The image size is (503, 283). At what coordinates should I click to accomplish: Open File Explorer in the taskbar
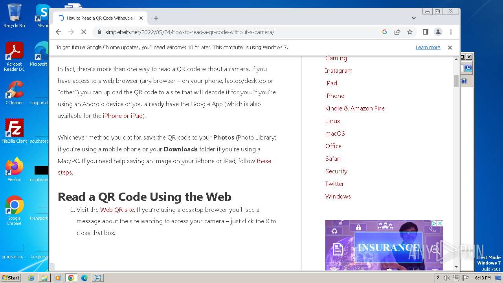pos(44,278)
